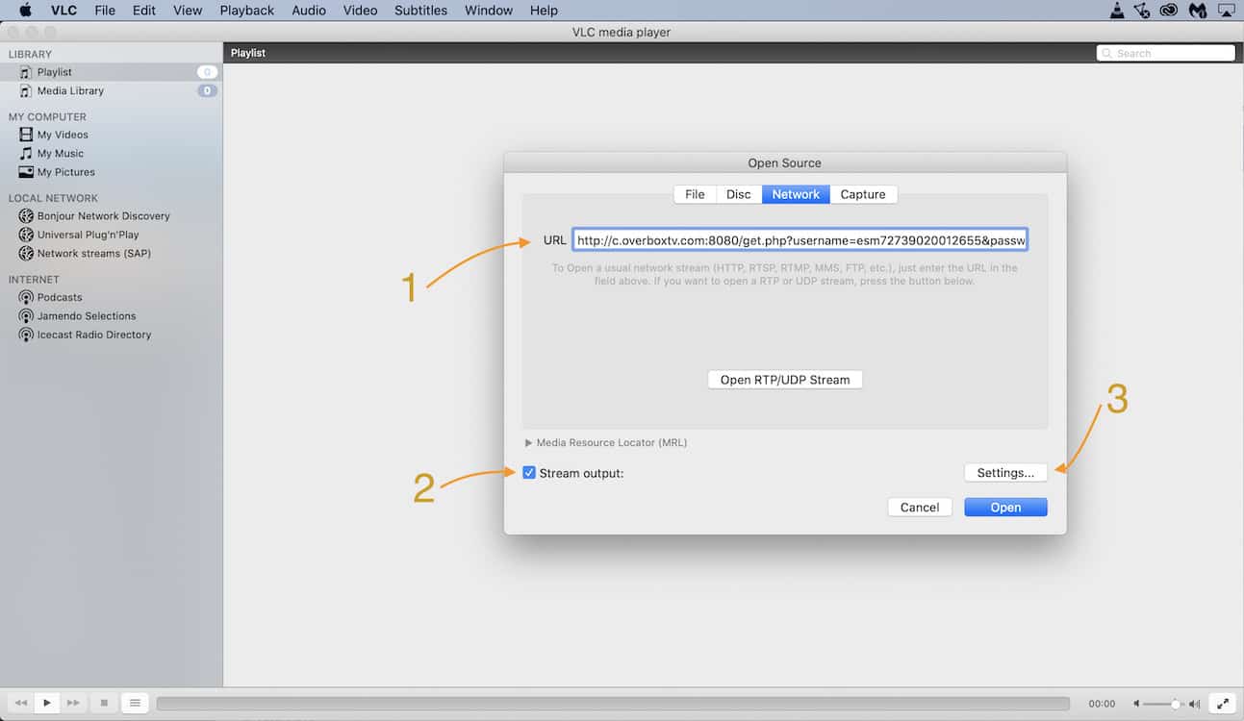Viewport: 1244px width, 721px height.
Task: Open the Playback menu
Action: coord(246,11)
